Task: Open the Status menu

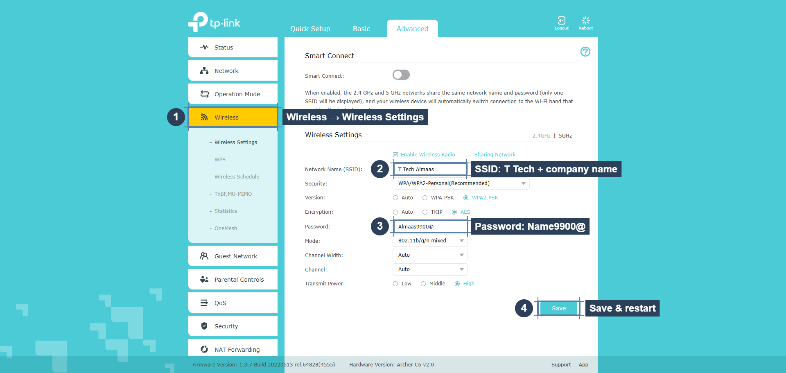Action: pyautogui.click(x=233, y=47)
